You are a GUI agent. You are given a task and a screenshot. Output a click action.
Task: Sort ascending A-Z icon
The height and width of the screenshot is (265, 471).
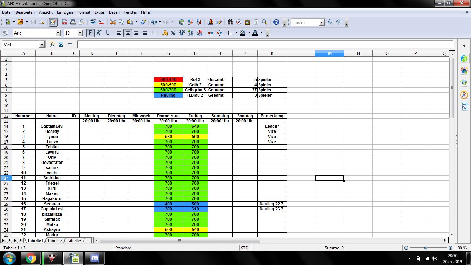[190, 22]
